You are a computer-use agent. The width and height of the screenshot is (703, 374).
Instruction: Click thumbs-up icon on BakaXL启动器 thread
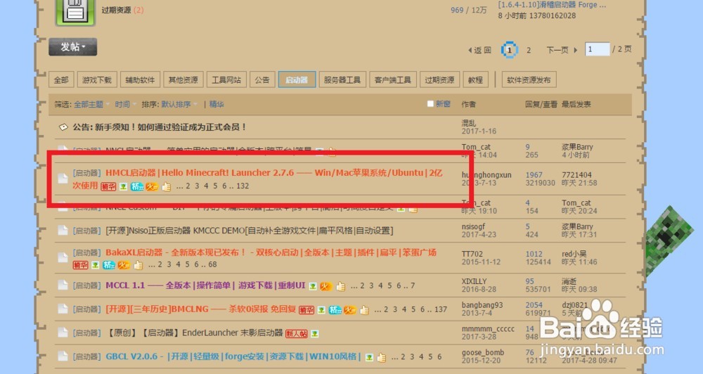pos(138,265)
